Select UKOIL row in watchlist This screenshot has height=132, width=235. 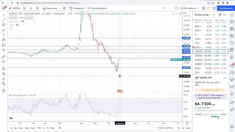click(210, 47)
